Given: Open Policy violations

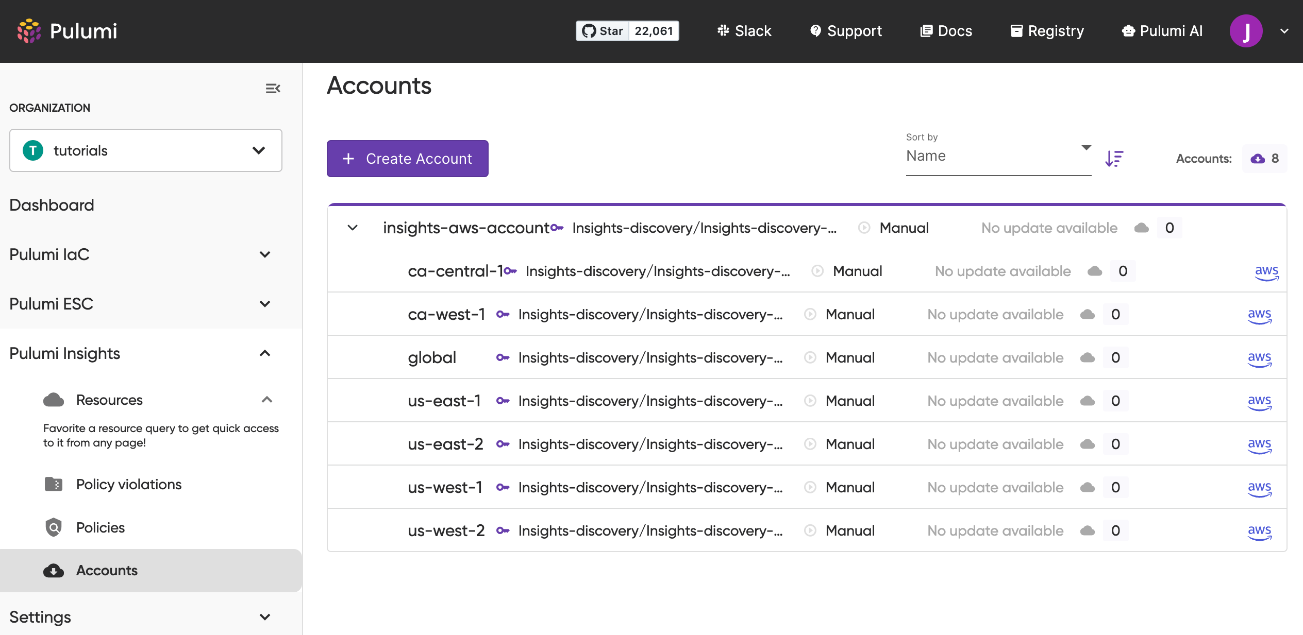Looking at the screenshot, I should coord(129,484).
